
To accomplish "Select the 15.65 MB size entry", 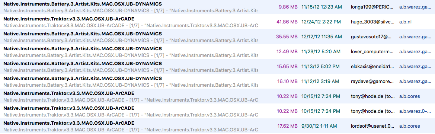I will pyautogui.click(x=287, y=66).
